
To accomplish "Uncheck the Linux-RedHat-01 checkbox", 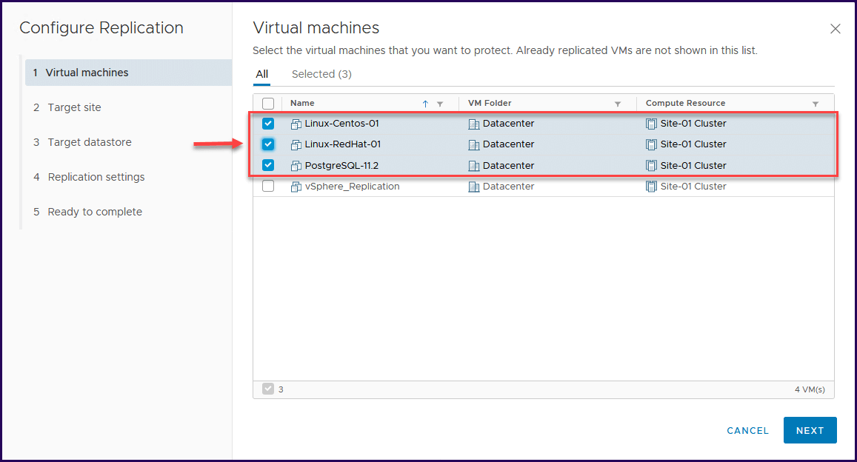I will (268, 144).
